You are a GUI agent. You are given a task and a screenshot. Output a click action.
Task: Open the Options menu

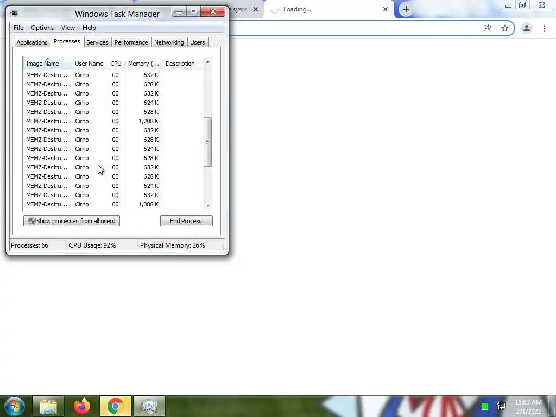[x=42, y=28]
